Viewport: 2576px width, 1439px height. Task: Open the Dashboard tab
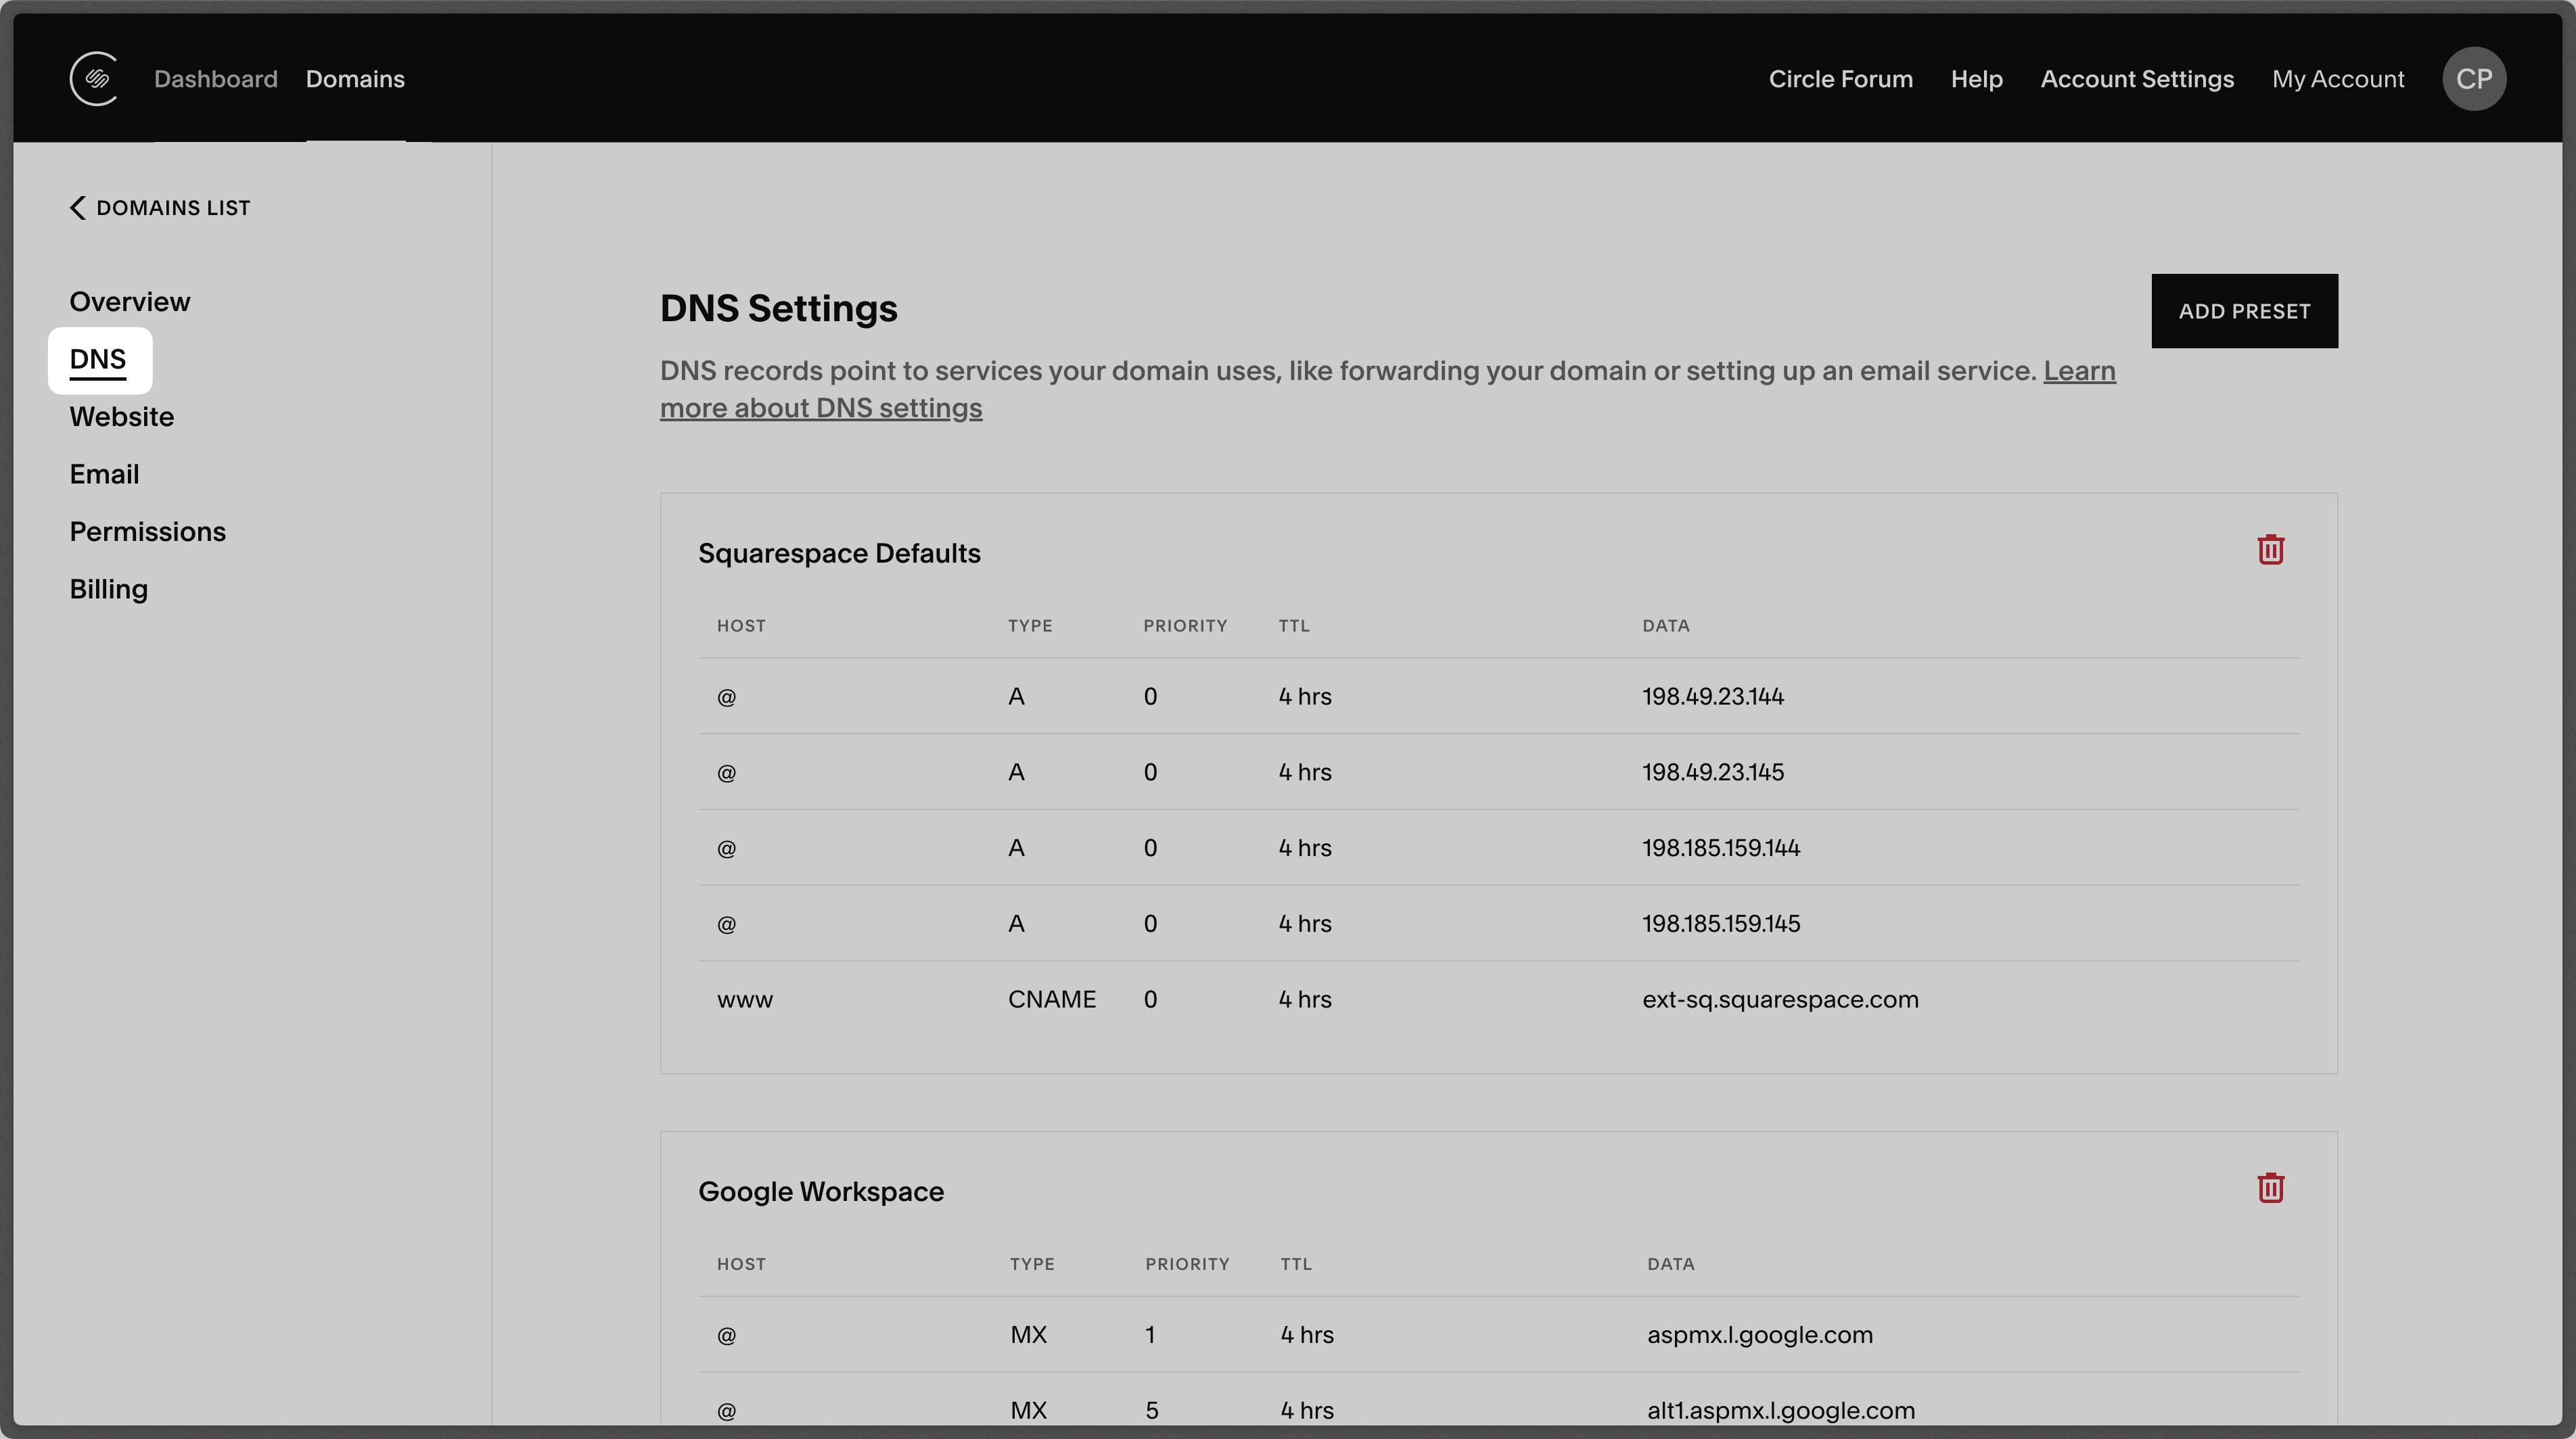click(216, 79)
